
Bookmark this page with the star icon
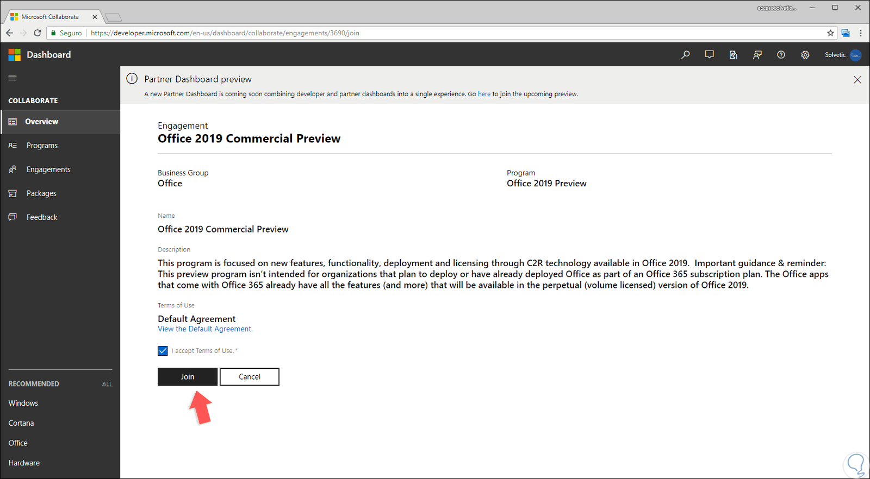pos(830,33)
